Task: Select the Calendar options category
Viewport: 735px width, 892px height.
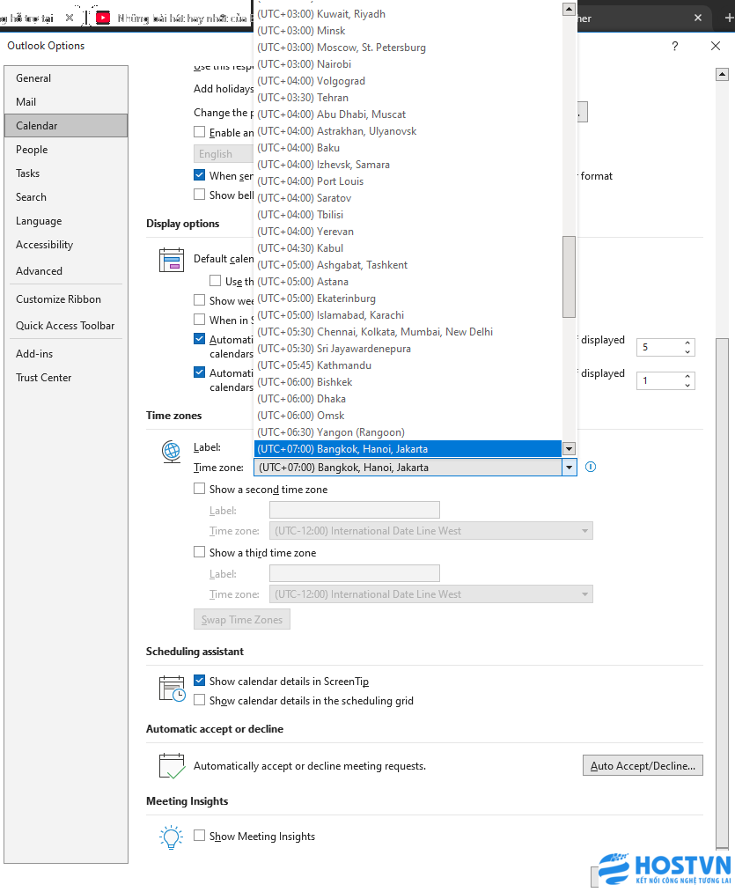Action: pyautogui.click(x=66, y=126)
